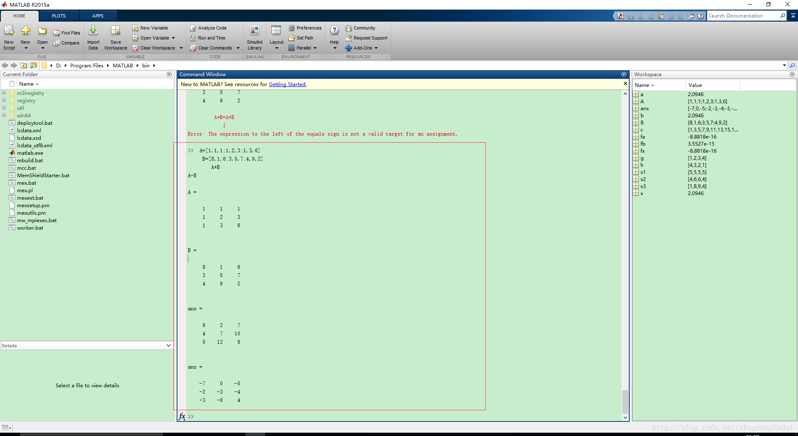Click the Search Documentation field
The image size is (798, 436).
tap(743, 16)
